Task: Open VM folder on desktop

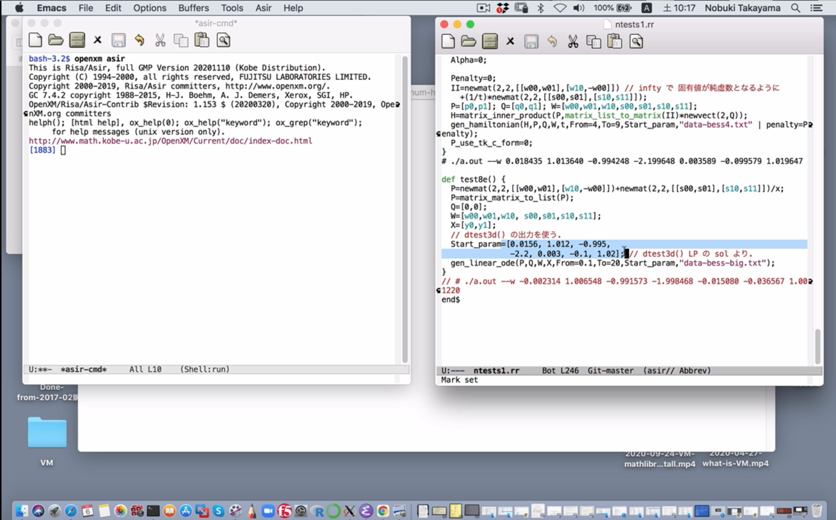Action: 47,433
